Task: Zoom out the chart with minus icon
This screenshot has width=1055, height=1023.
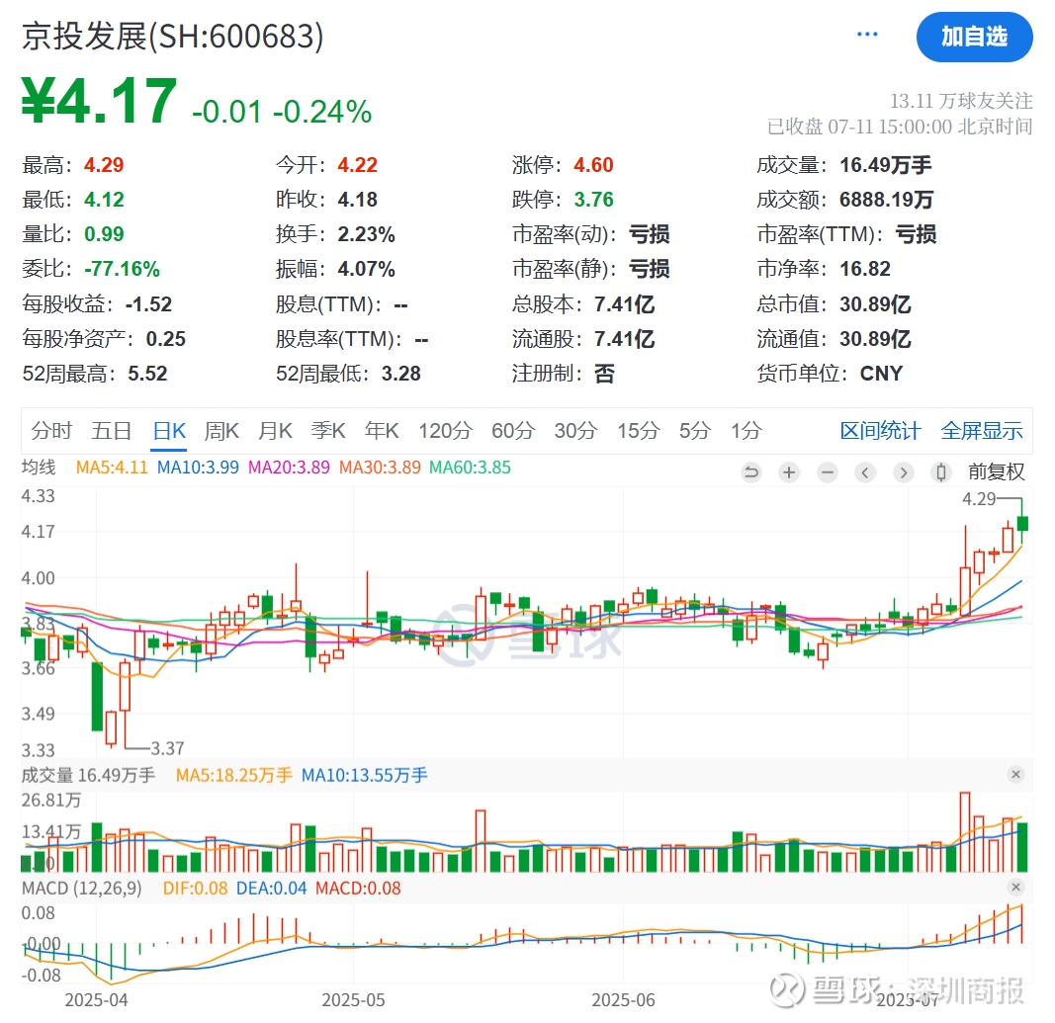Action: coord(827,472)
